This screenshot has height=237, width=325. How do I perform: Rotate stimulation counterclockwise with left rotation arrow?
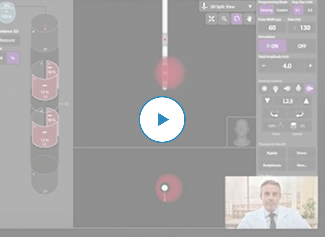(274, 114)
